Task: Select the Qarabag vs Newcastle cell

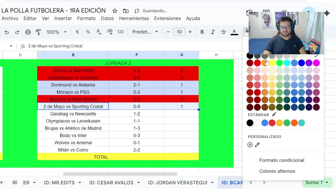Action: [73, 114]
